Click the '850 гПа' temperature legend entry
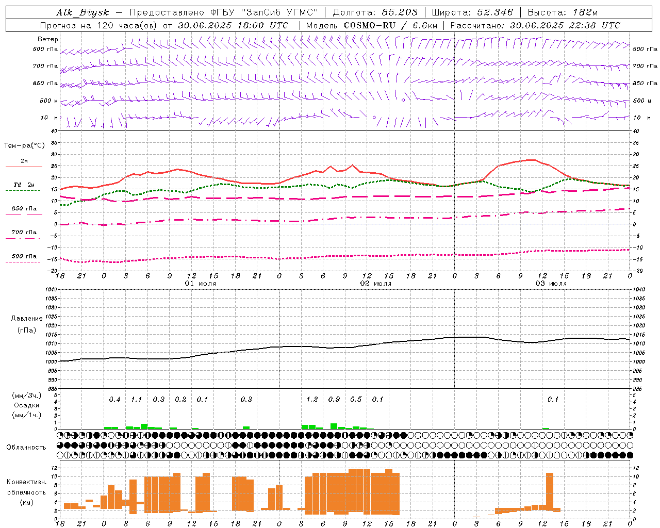Screen dimensions: 660x528 (24, 209)
